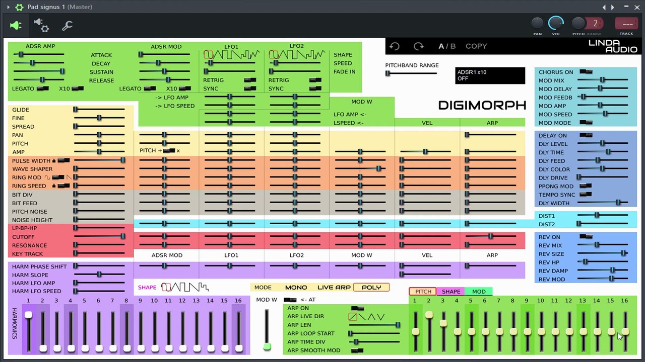Switch to the PITCH arp tab
Viewport: 645px width, 362px height.
point(423,292)
